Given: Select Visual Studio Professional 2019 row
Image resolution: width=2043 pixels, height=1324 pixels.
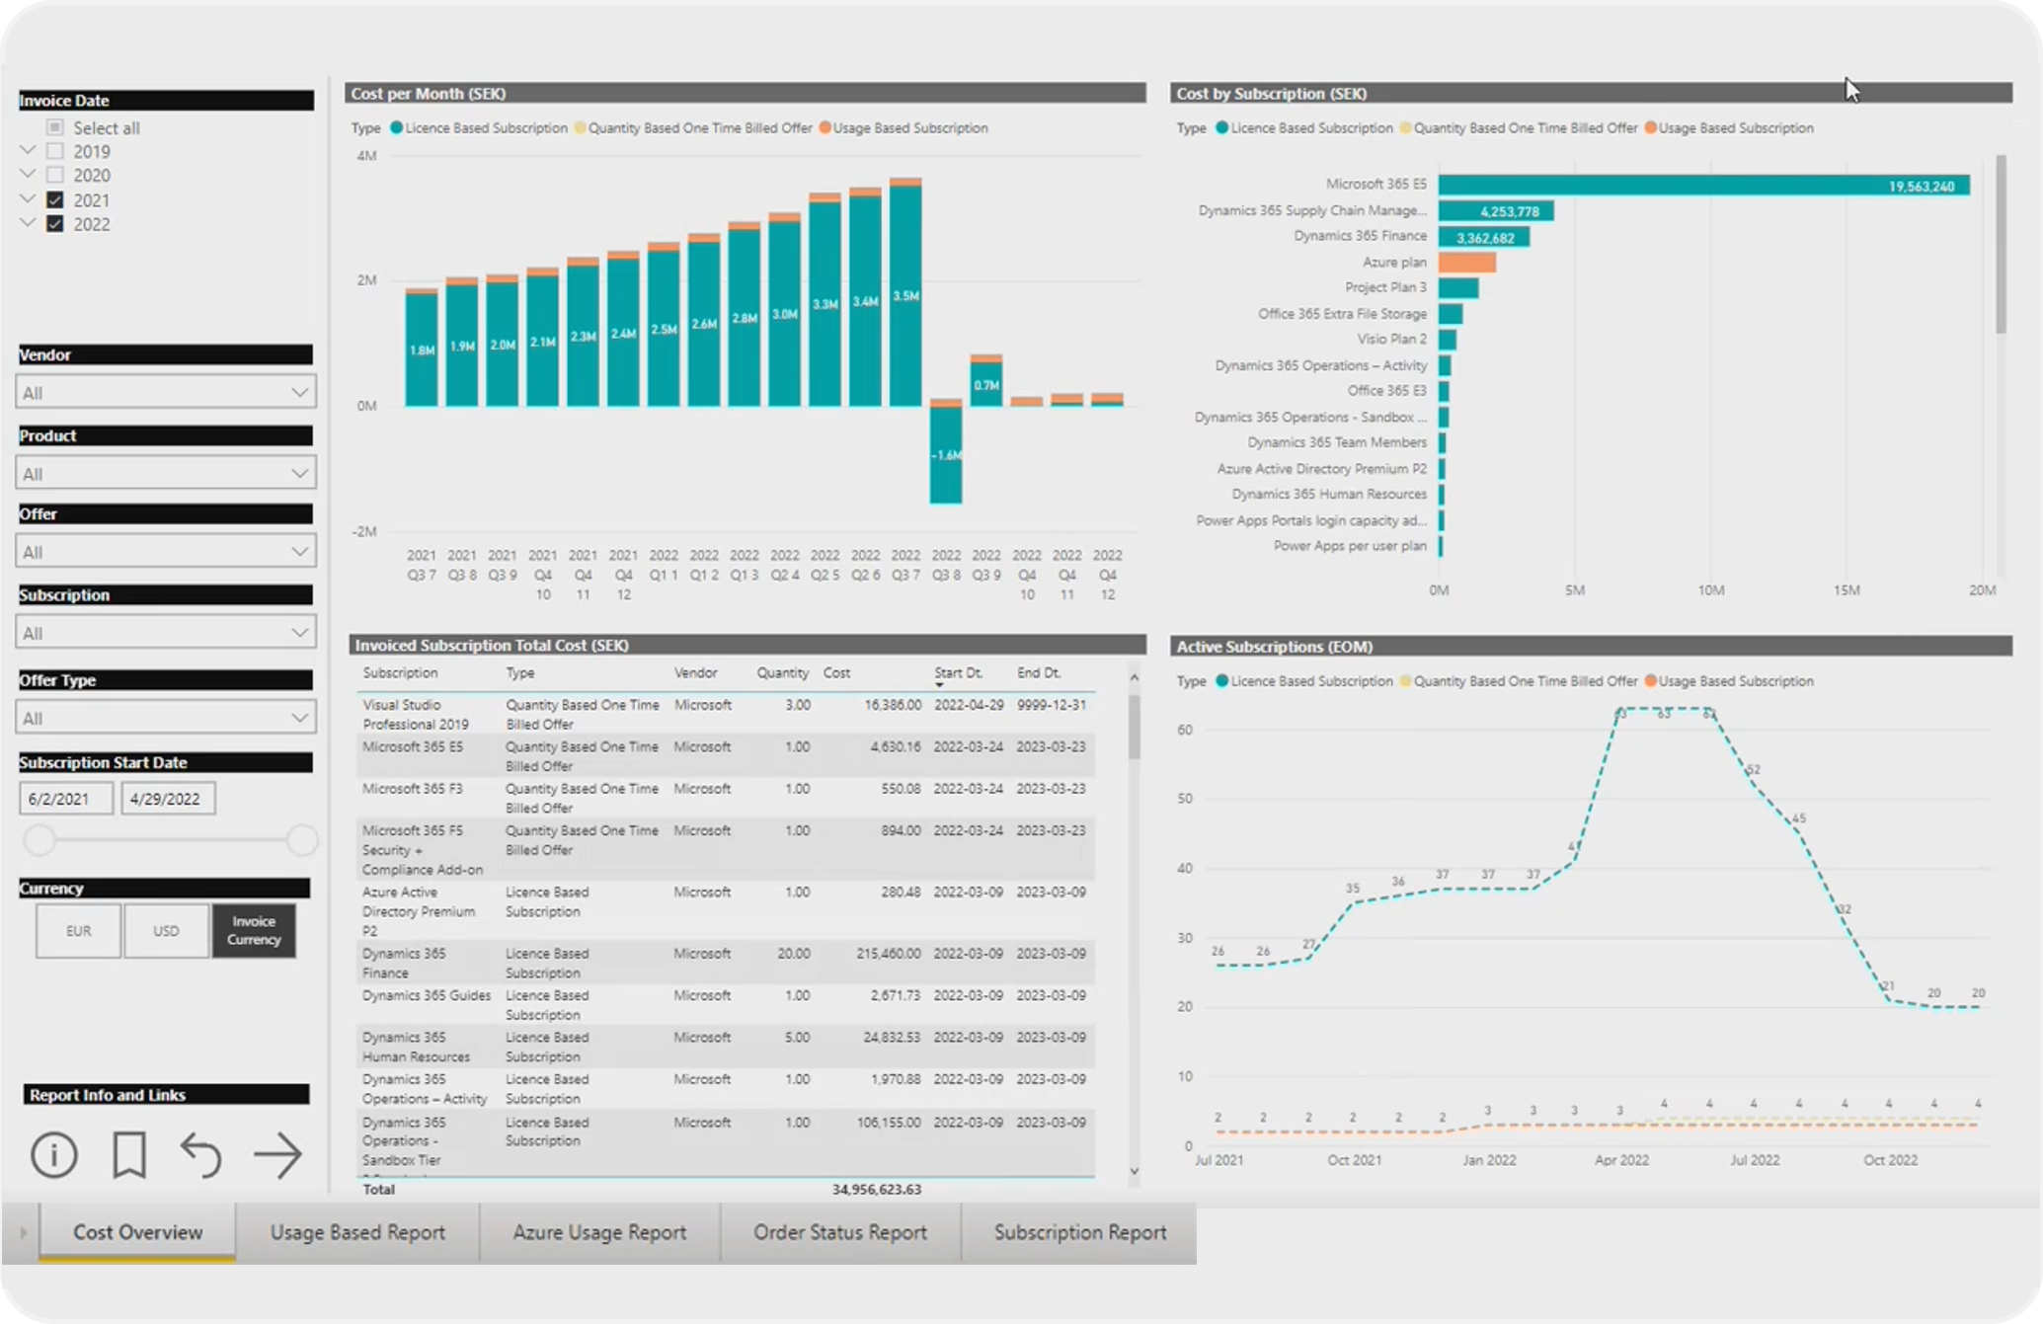Looking at the screenshot, I should (725, 714).
